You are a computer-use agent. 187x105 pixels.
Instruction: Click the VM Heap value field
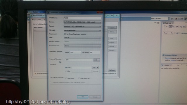tap(95, 52)
